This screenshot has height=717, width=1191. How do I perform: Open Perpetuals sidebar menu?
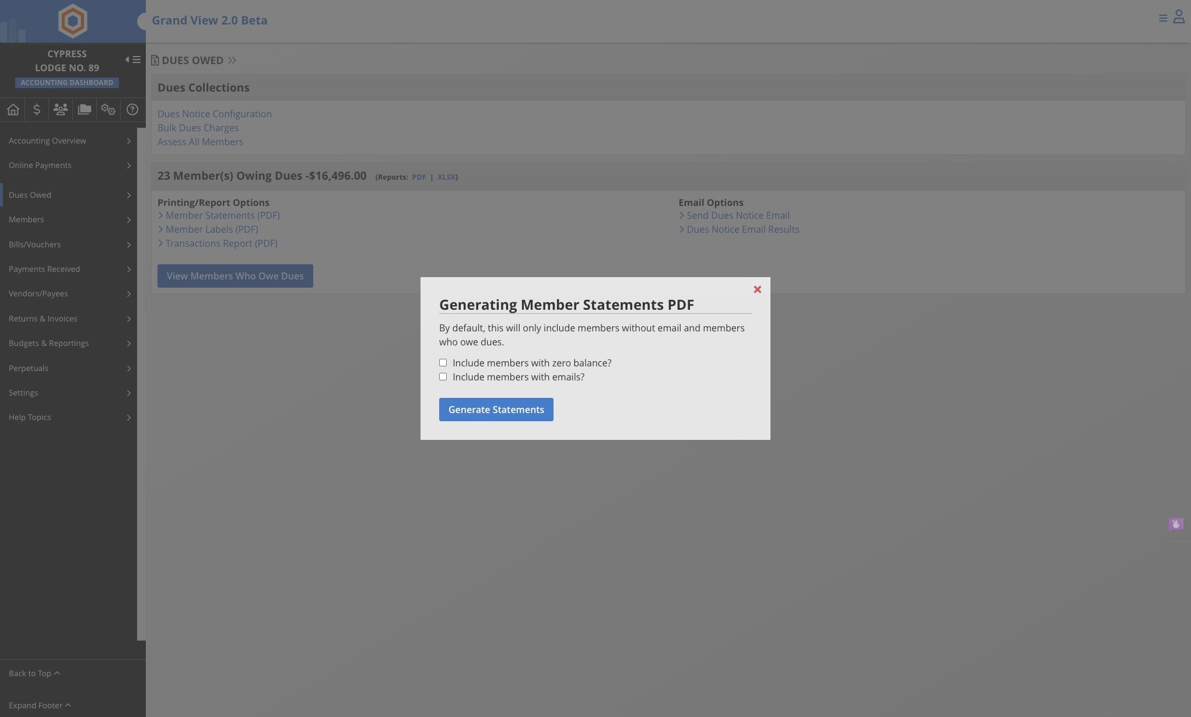69,368
